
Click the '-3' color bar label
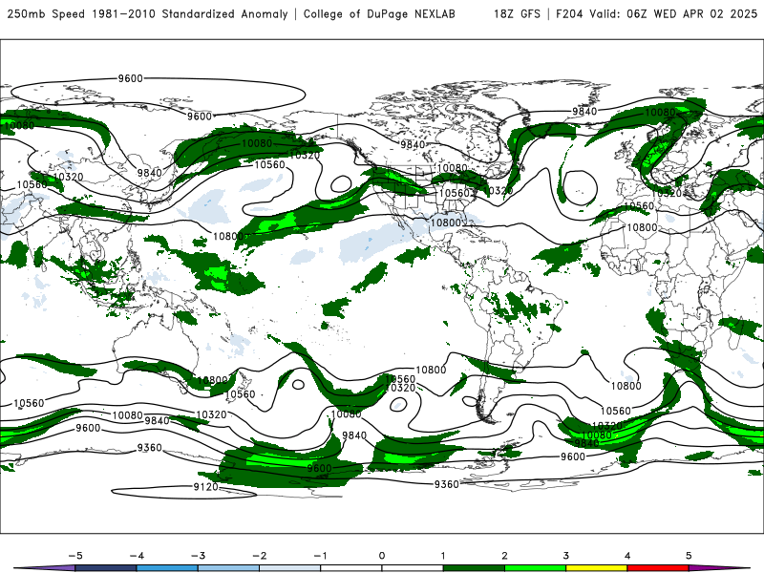198,556
